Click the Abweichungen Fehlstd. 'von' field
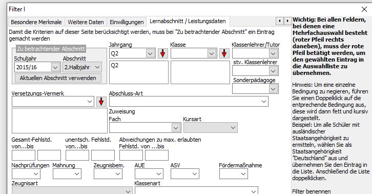Image resolution: width=372 pixels, height=194 pixels. pyautogui.click(x=131, y=155)
